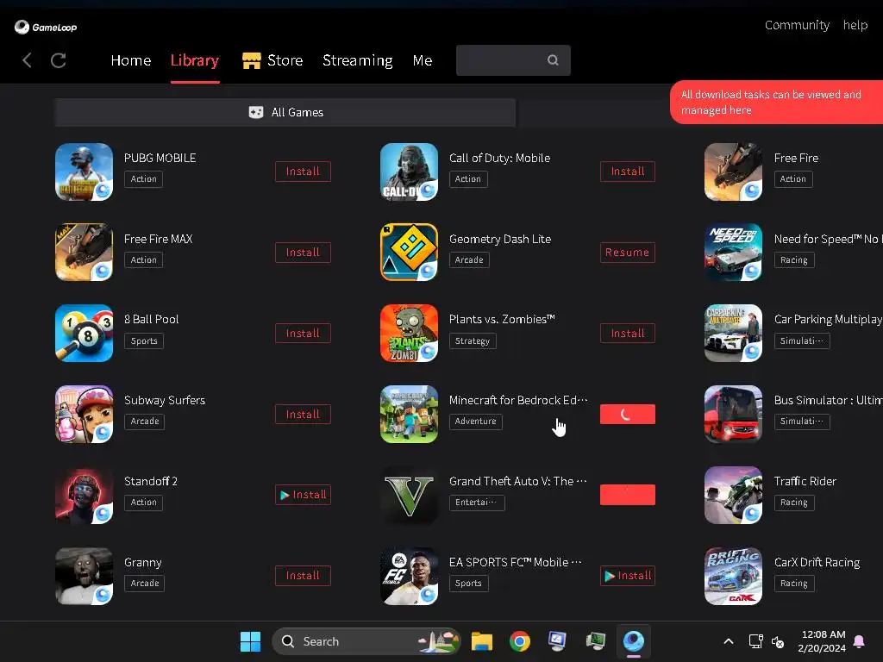The height and width of the screenshot is (662, 883).
Task: Open Need for Speed game icon
Action: (733, 253)
